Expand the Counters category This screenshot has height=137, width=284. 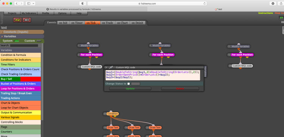pyautogui.click(x=21, y=132)
